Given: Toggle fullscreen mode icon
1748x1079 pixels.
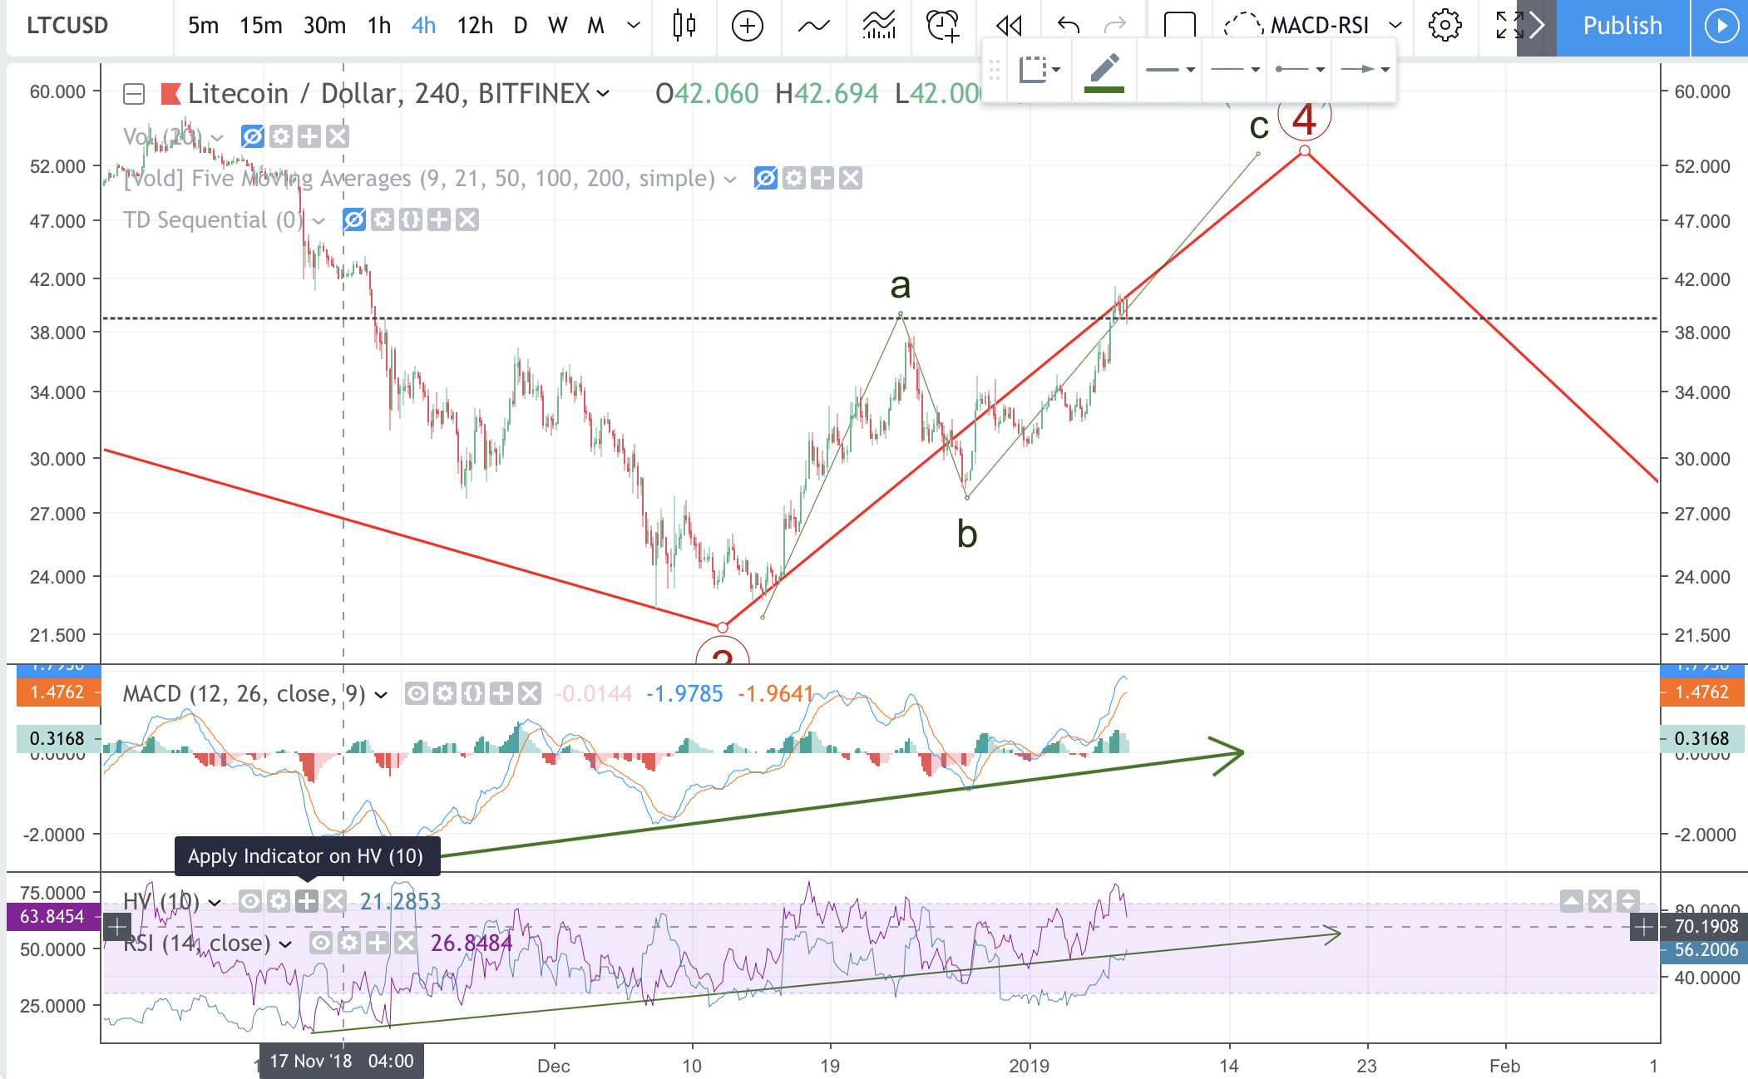Looking at the screenshot, I should coord(1508,26).
